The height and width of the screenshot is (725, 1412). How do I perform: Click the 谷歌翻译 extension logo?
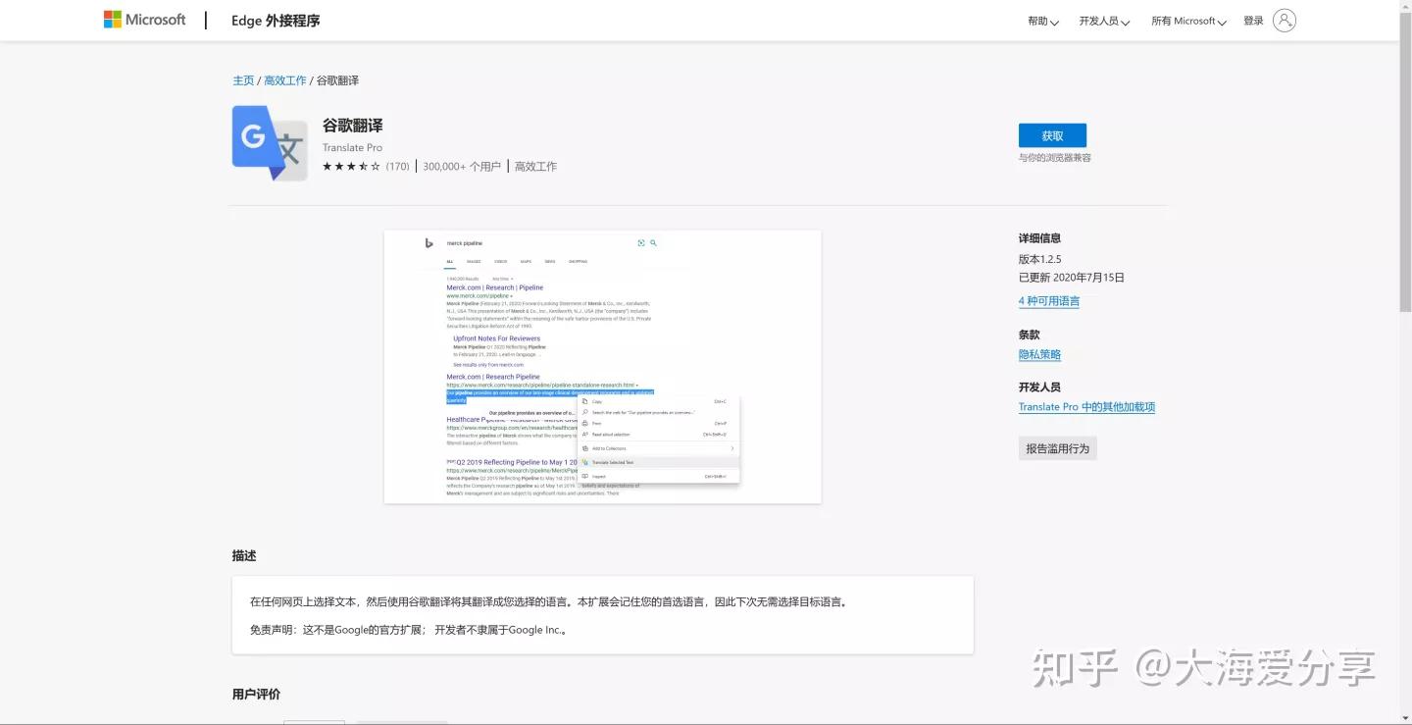pyautogui.click(x=269, y=143)
